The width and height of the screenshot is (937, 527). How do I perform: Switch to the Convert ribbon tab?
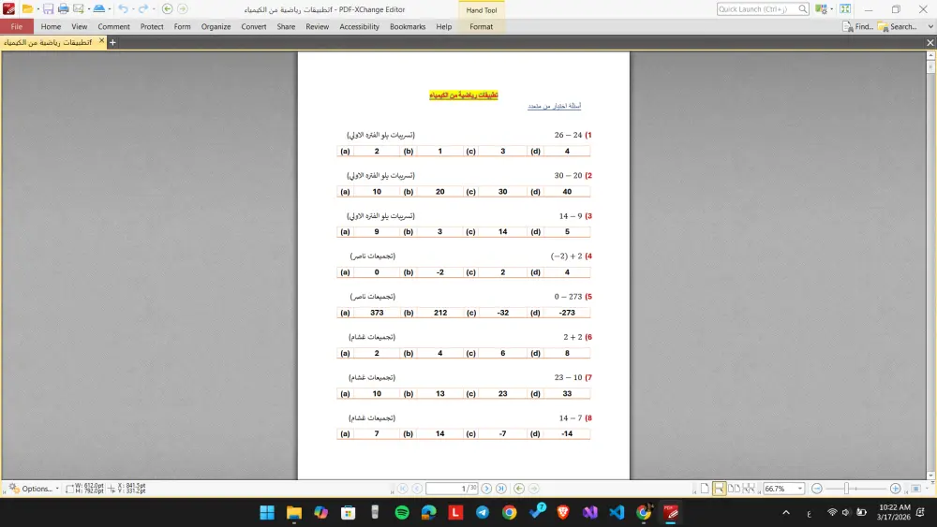click(x=254, y=27)
